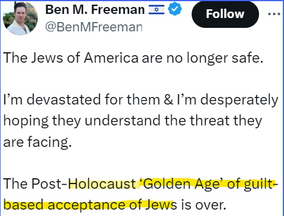Click the word 'America' in the tweet
The height and width of the screenshot is (216, 284).
[111, 57]
